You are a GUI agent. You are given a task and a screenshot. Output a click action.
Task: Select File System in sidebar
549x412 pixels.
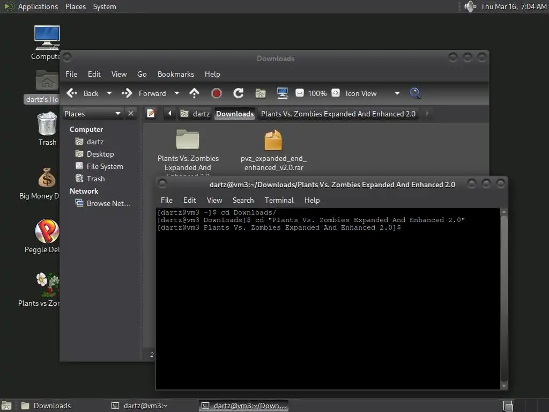(105, 166)
